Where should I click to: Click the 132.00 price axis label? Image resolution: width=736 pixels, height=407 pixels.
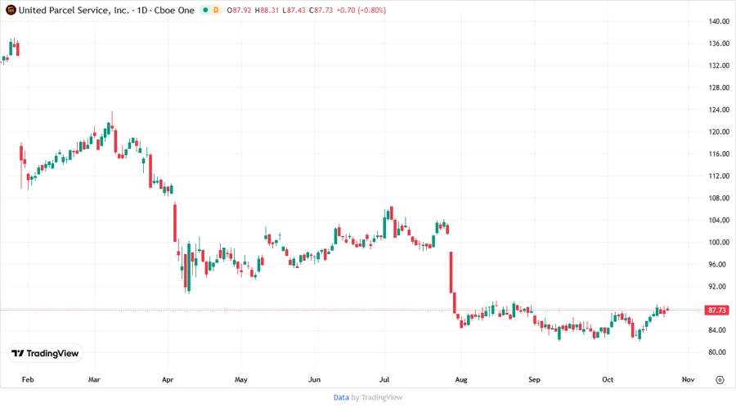(x=719, y=65)
